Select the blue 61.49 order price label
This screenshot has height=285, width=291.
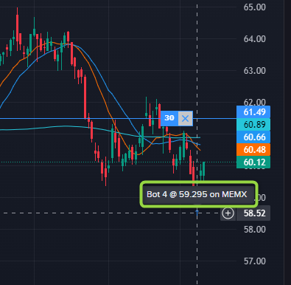pos(253,112)
